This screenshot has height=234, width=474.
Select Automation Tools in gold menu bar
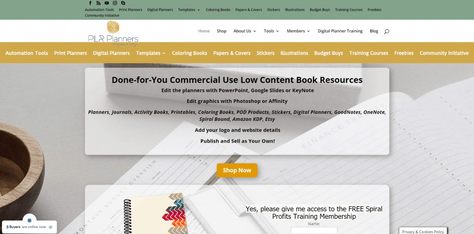[26, 53]
